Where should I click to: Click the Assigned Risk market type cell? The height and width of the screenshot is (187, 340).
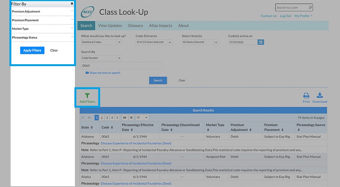[x=216, y=157]
